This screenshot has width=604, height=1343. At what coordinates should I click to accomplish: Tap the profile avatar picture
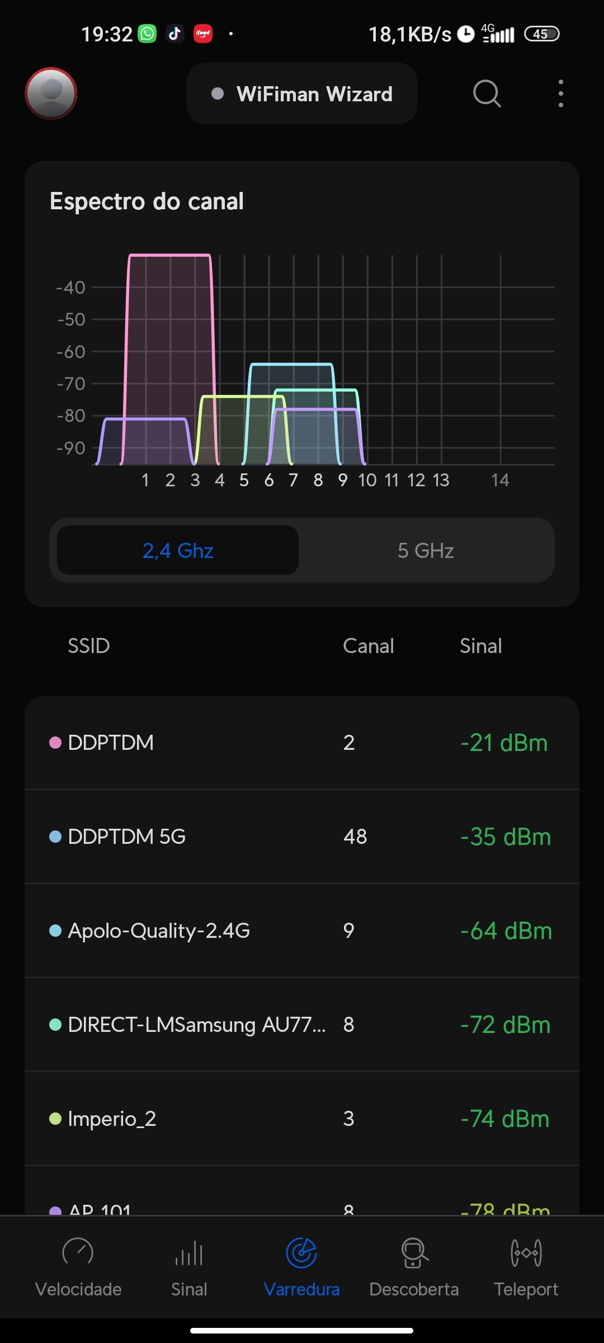(x=51, y=93)
